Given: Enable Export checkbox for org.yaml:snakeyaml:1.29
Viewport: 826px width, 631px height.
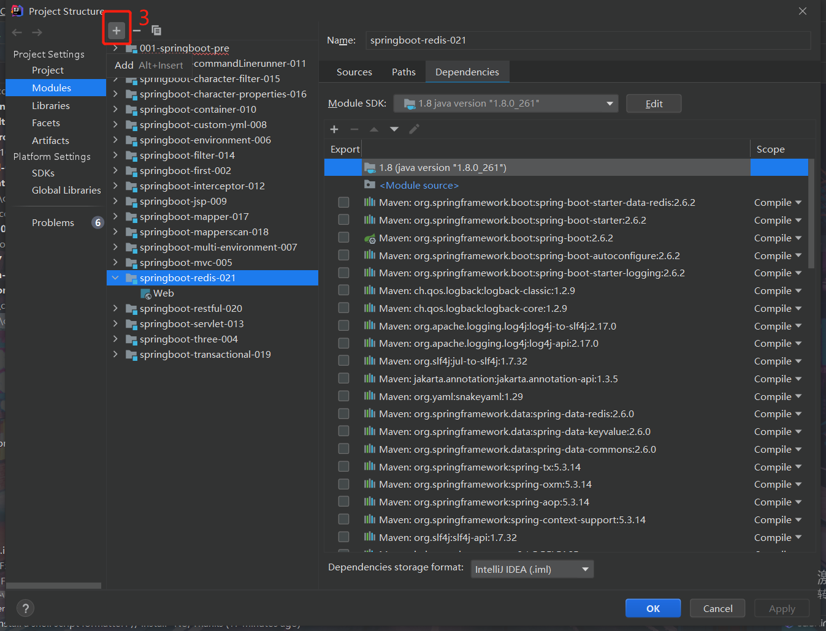Looking at the screenshot, I should [343, 395].
